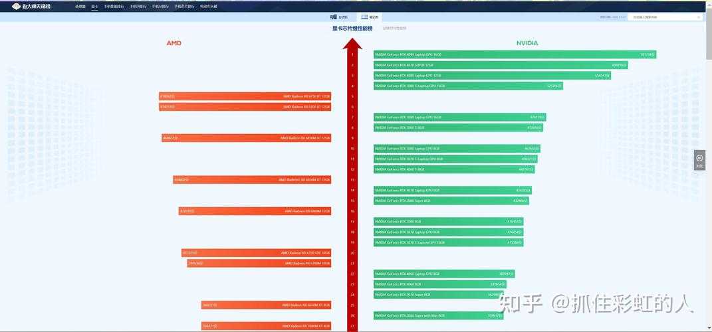Open the rank 11 RTX 3070 Ti Laptop 8GB bar
The image size is (712, 332).
(455, 159)
